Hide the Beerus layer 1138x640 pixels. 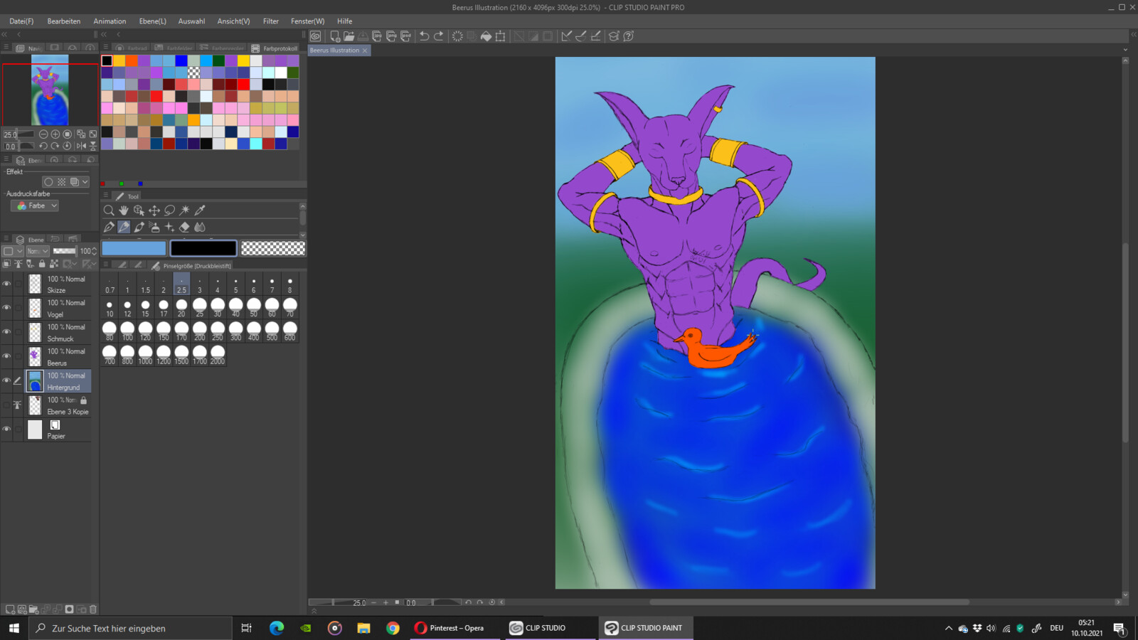(6, 356)
